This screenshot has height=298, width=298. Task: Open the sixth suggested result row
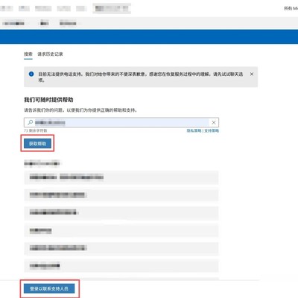(121, 266)
